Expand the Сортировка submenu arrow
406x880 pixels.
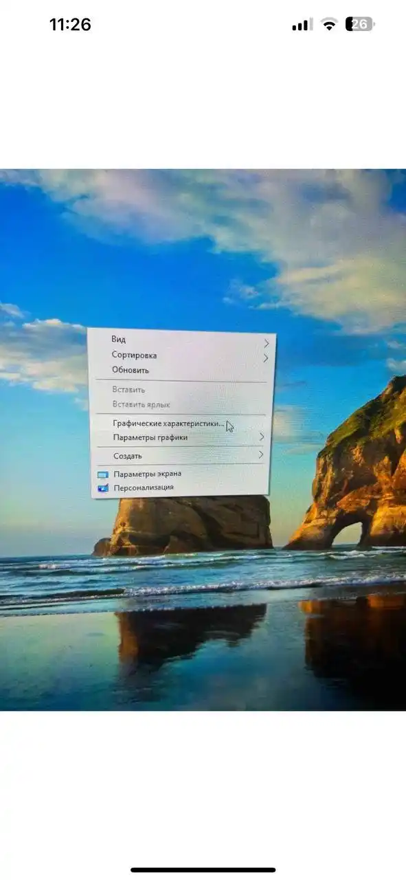pyautogui.click(x=265, y=358)
